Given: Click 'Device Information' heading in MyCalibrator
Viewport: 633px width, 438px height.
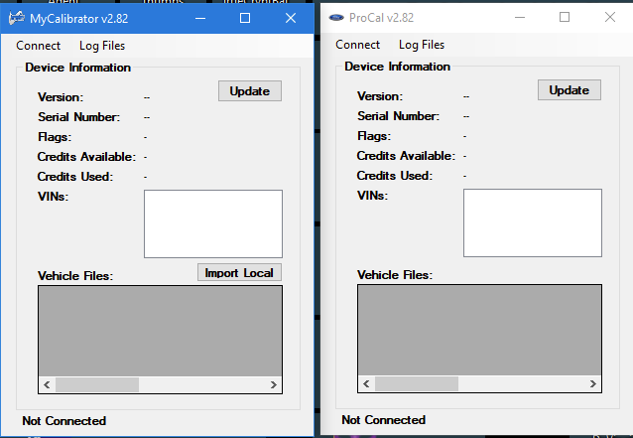Looking at the screenshot, I should pyautogui.click(x=78, y=68).
